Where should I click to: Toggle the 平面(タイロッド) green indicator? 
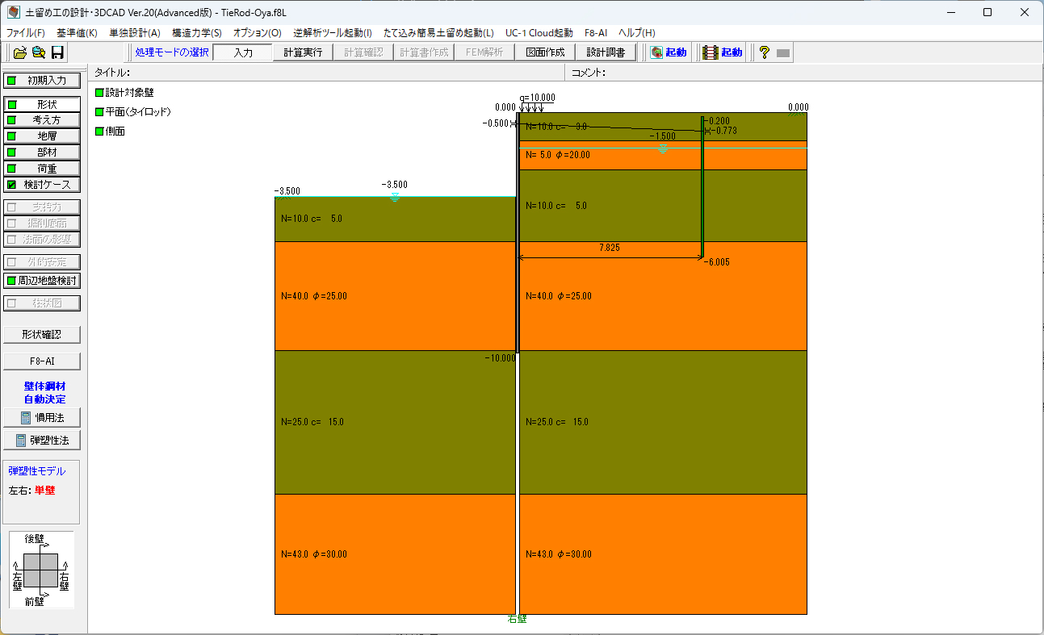(x=100, y=112)
